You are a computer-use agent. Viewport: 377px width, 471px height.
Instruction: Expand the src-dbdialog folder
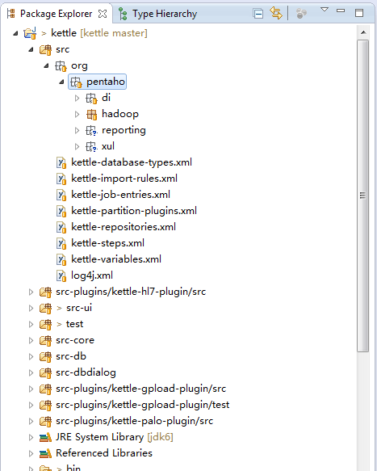point(31,372)
